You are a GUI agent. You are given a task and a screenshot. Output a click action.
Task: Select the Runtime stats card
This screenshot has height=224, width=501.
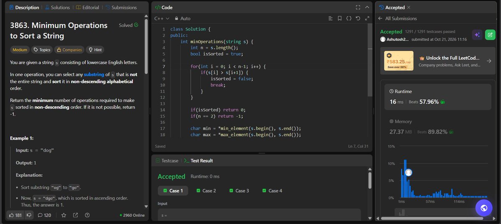(x=438, y=97)
